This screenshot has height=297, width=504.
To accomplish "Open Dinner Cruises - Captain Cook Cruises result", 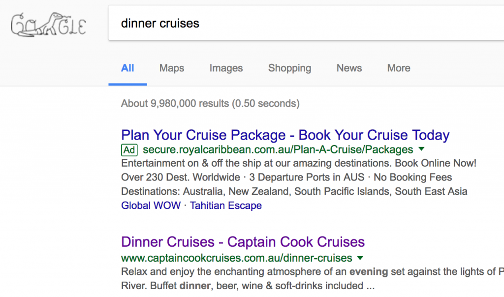I will point(243,242).
